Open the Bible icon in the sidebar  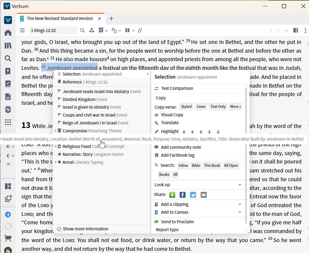click(x=8, y=71)
